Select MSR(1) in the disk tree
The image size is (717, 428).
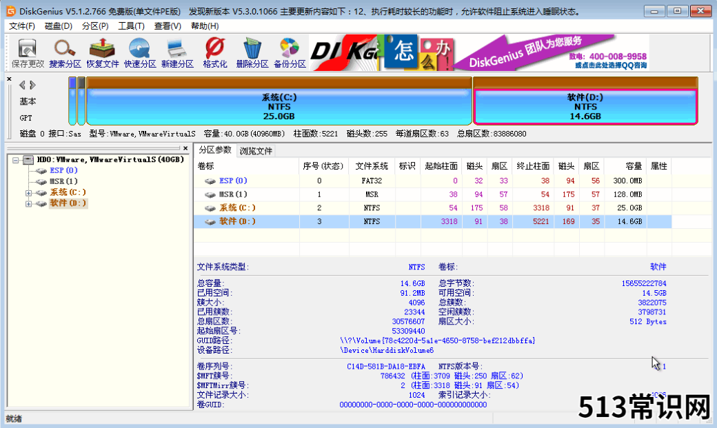point(63,181)
